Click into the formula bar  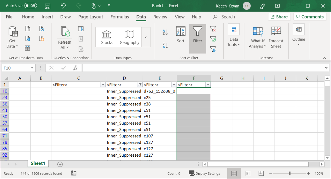point(203,68)
